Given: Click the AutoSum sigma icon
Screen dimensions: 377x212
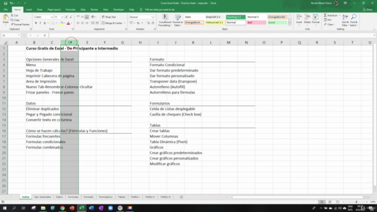Looking at the screenshot, I should tap(325, 15).
